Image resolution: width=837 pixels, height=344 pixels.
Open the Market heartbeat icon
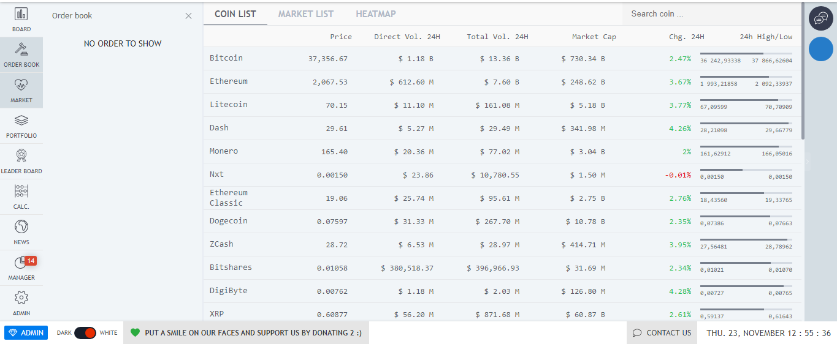pos(21,89)
